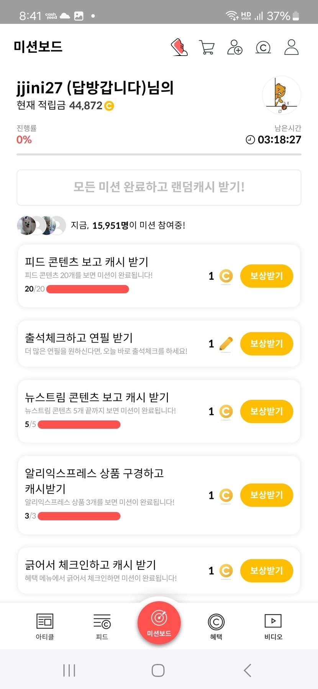Open the user profile icon
This screenshot has height=689, width=318.
point(291,47)
